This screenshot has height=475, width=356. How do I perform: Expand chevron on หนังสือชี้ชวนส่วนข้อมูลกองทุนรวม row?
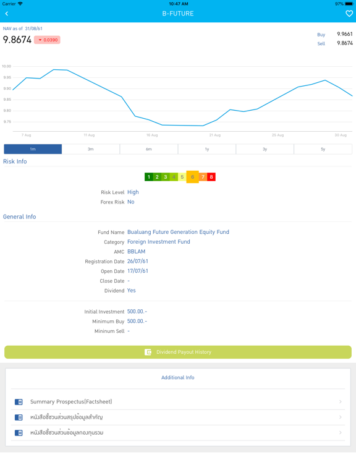click(x=341, y=432)
